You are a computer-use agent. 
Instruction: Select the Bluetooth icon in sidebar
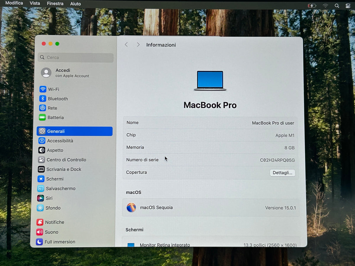point(43,98)
